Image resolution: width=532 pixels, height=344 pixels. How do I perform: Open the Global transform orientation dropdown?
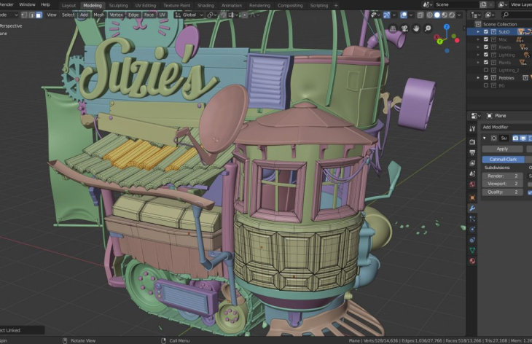pyautogui.click(x=189, y=15)
